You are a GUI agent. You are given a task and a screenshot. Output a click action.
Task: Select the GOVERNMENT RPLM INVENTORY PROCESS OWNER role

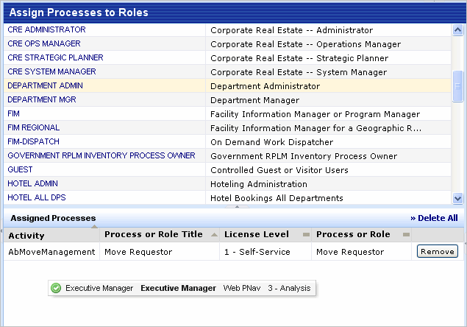pos(101,156)
